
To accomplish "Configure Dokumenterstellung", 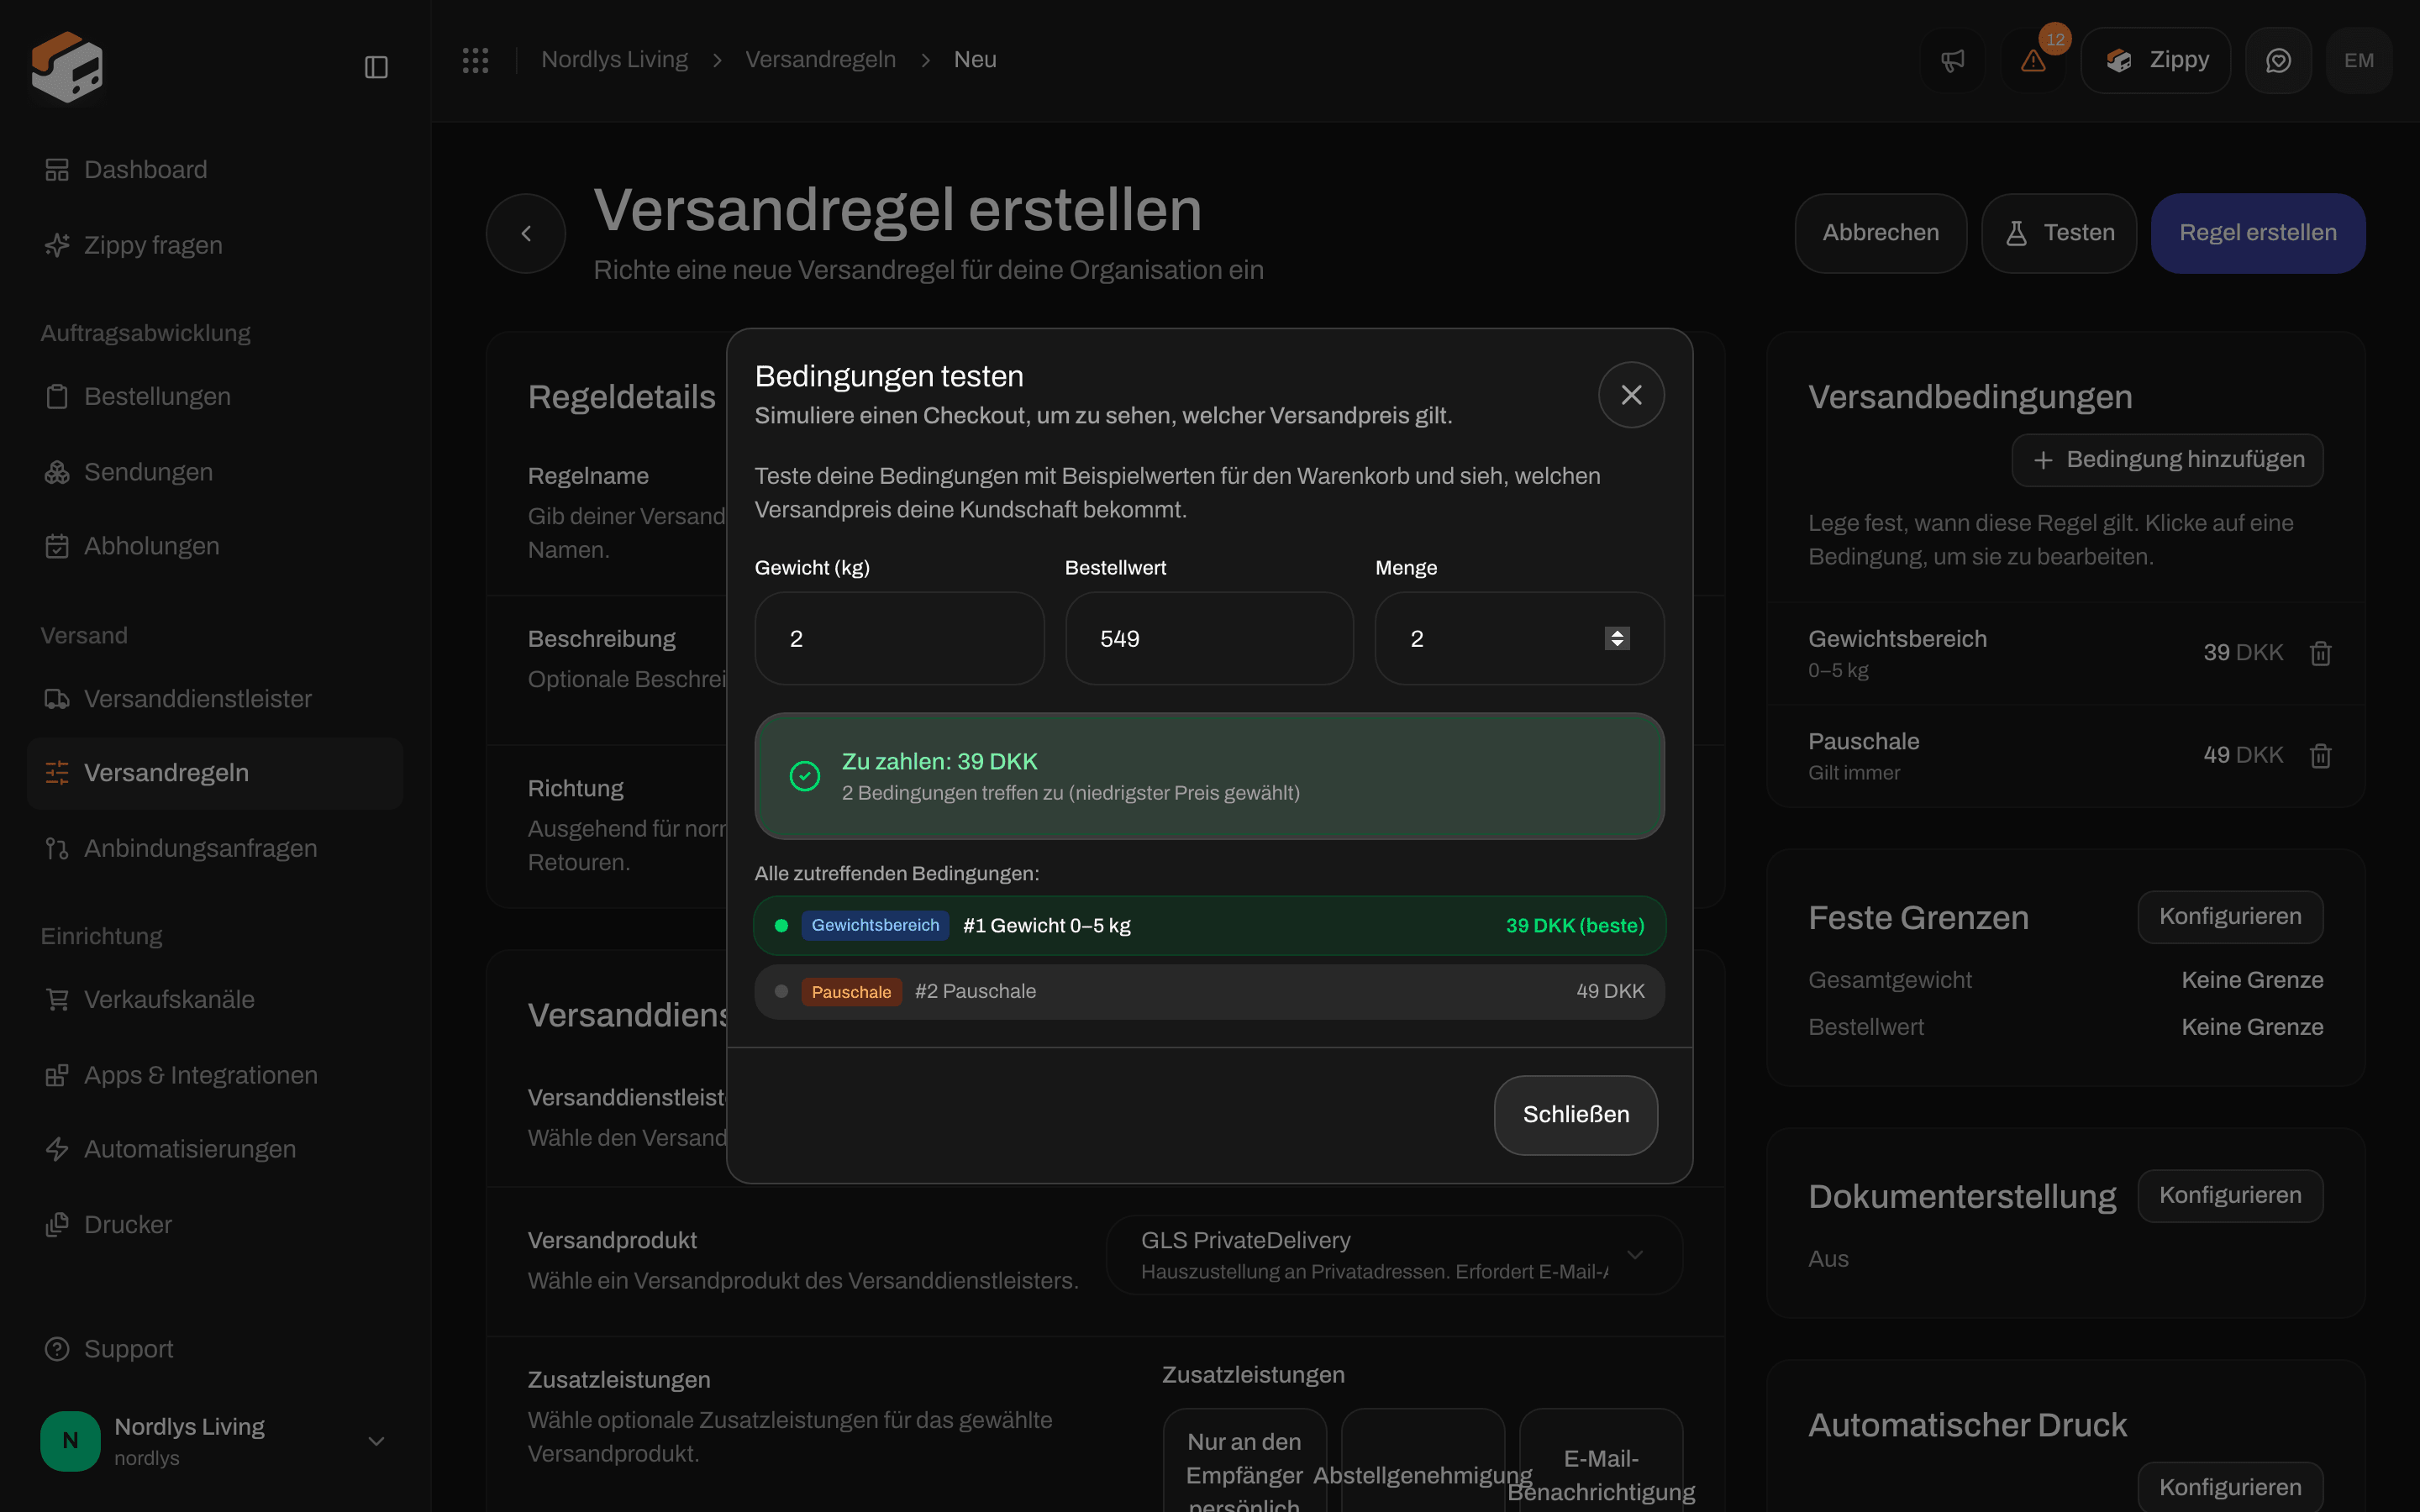I will point(2230,1196).
